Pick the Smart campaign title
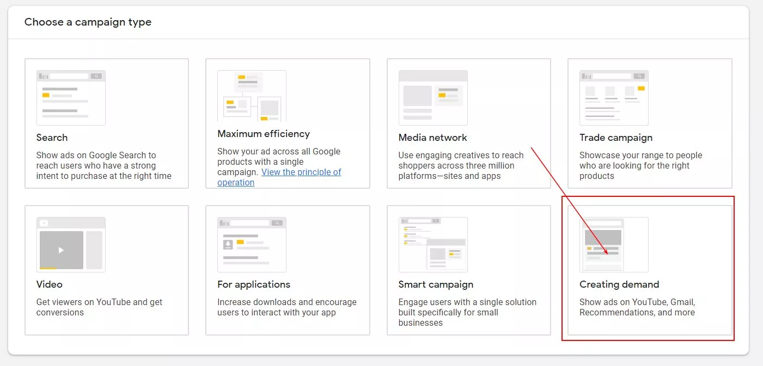This screenshot has height=366, width=763. (436, 284)
